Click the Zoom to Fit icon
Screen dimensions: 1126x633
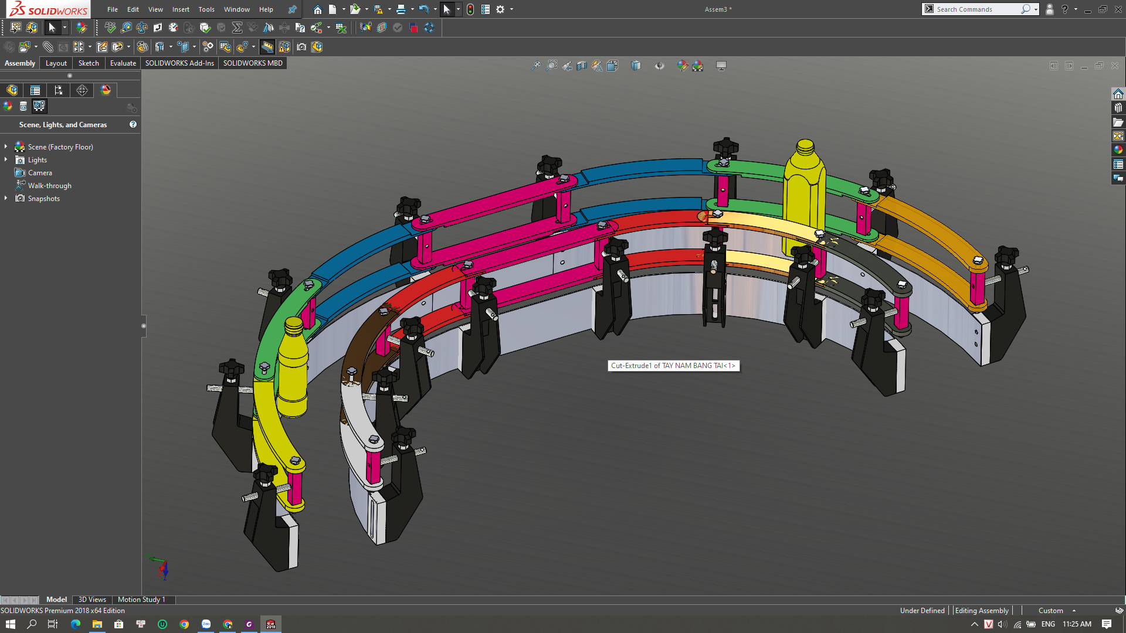pyautogui.click(x=535, y=66)
